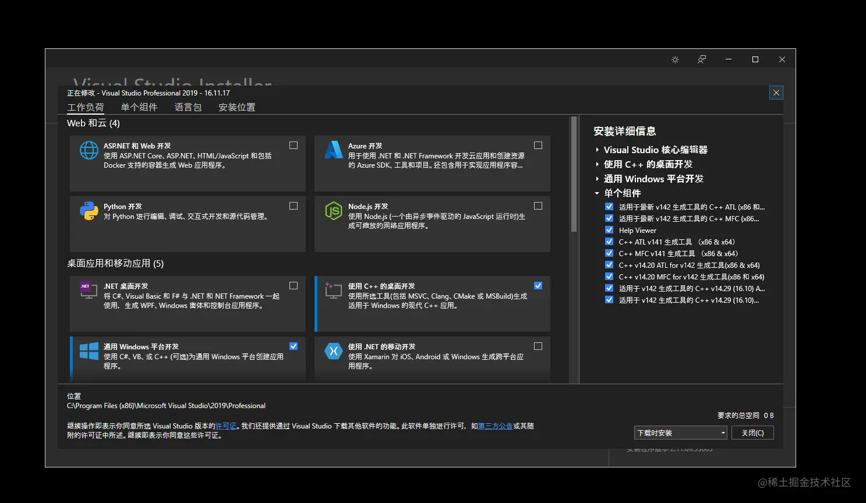Click the C++ desktop development icon
The height and width of the screenshot is (503, 866).
coord(334,291)
